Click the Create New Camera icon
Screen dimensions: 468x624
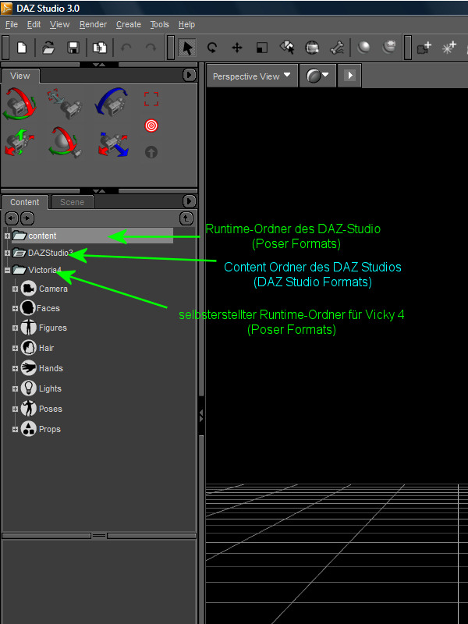(x=424, y=48)
